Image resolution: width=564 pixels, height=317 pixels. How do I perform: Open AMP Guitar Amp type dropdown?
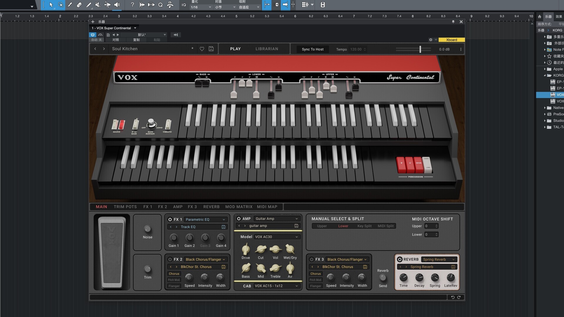276,219
